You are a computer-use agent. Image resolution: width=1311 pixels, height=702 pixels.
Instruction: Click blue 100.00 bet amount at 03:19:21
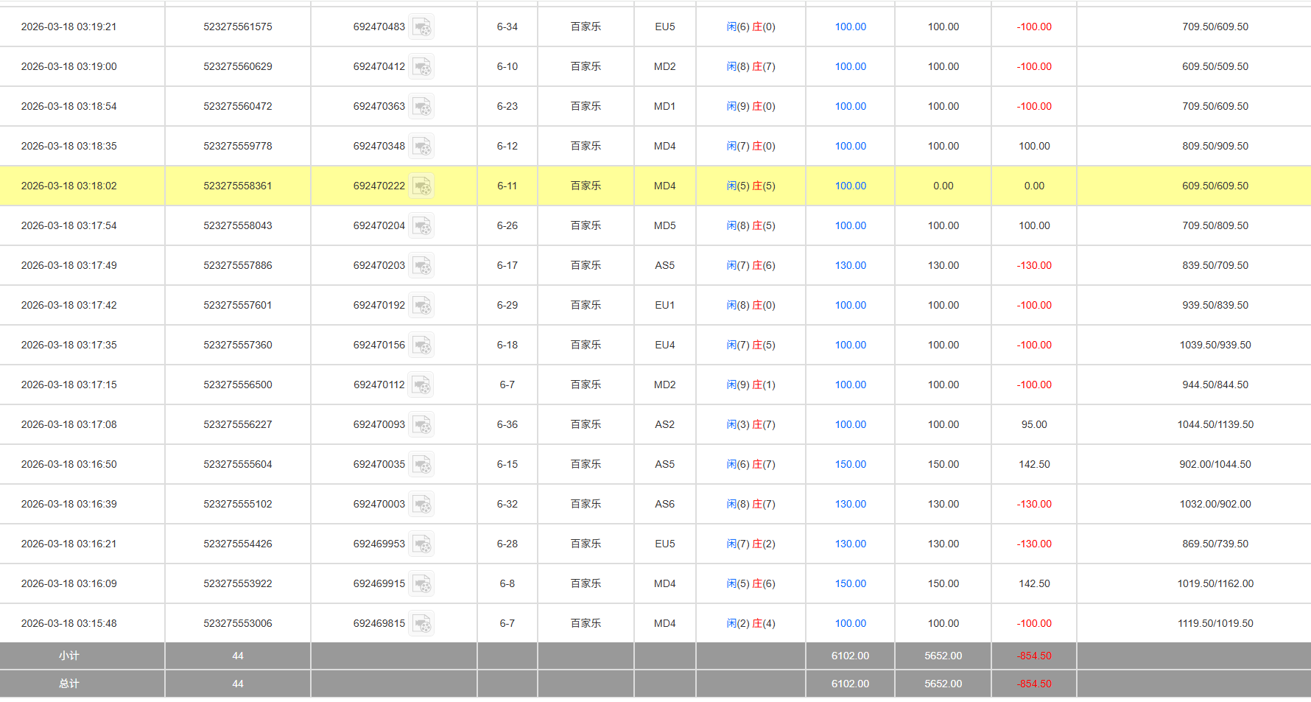coord(850,27)
